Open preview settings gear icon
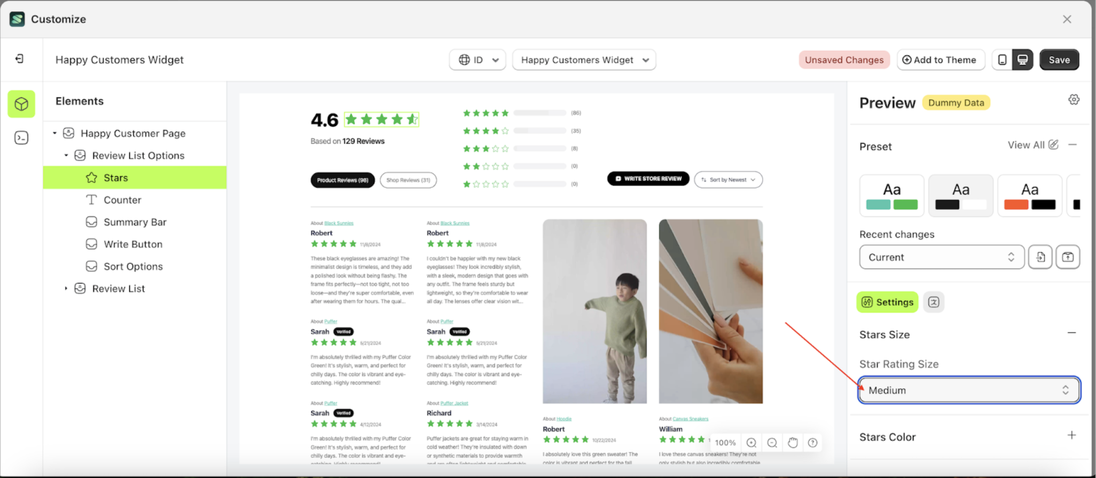This screenshot has width=1096, height=478. [x=1074, y=100]
